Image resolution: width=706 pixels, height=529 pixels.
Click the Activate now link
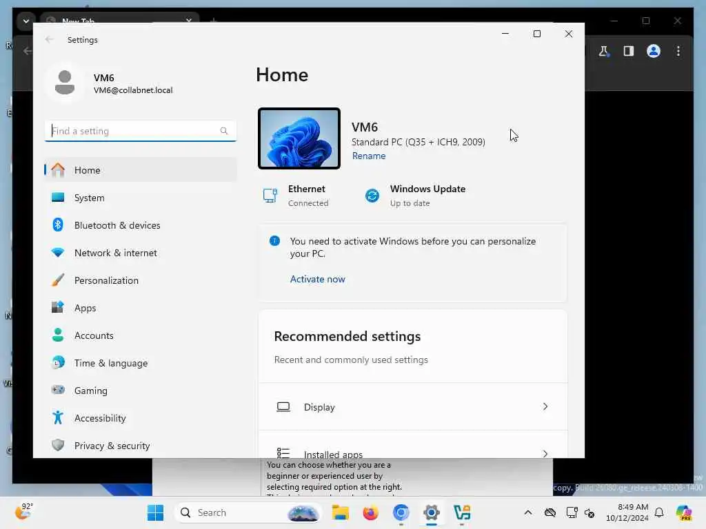[x=317, y=280]
